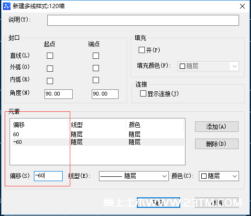Check 外弧(O) end point box
This screenshot has width=251, height=216.
coord(96,68)
